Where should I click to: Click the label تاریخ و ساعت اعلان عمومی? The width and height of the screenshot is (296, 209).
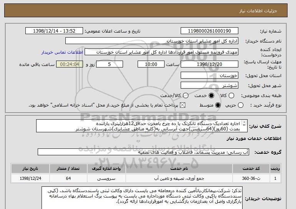tap(112, 31)
